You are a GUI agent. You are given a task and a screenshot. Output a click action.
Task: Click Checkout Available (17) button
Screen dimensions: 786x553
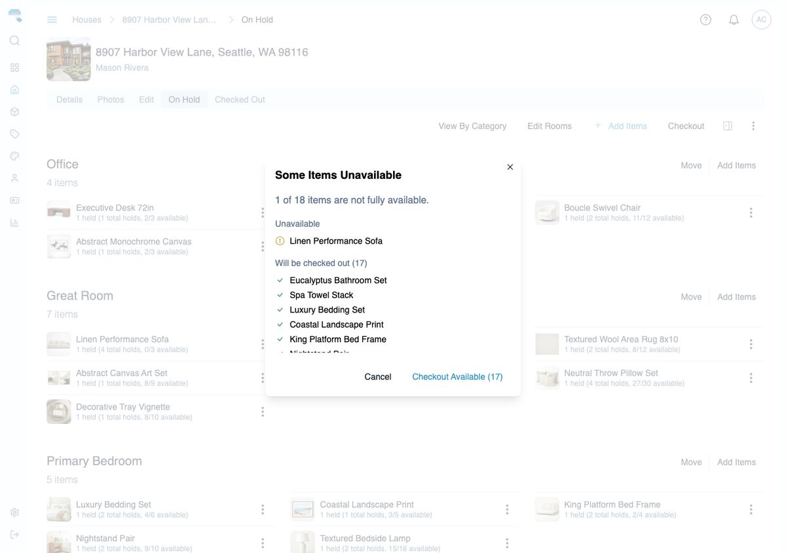(457, 377)
